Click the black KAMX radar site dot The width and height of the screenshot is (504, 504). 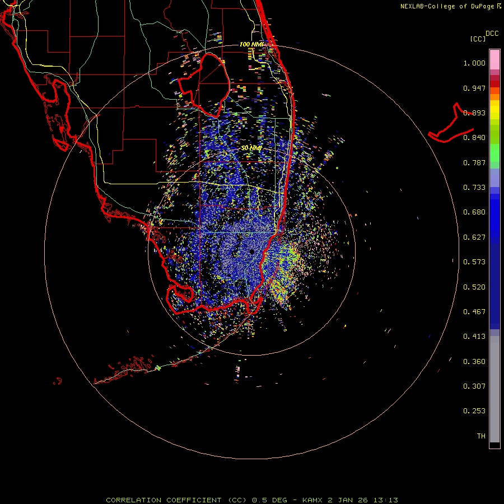[x=251, y=251]
